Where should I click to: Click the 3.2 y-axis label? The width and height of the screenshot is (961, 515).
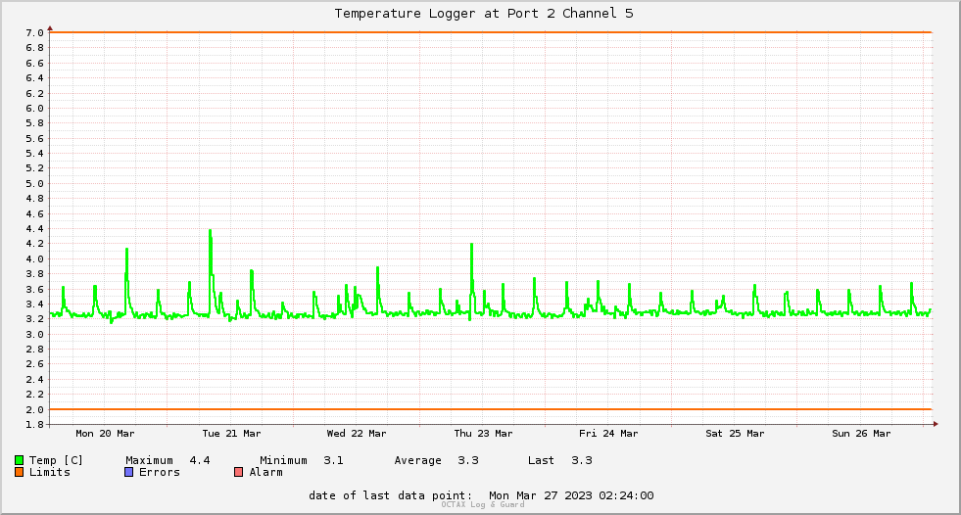(x=35, y=319)
